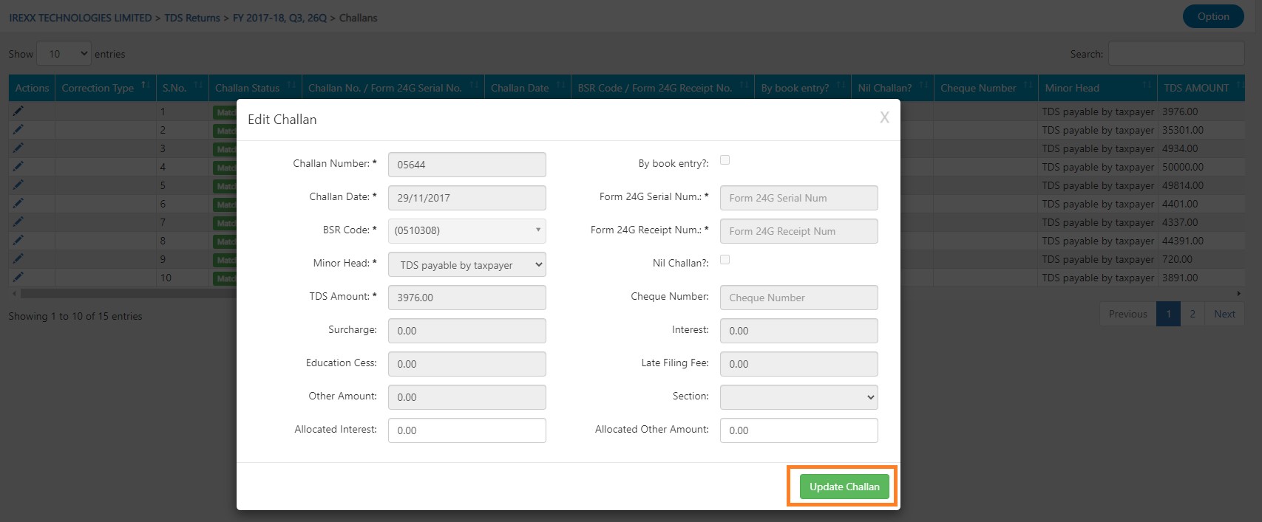Click the Form 24G Serial Num field
The height and width of the screenshot is (522, 1262).
pos(799,198)
